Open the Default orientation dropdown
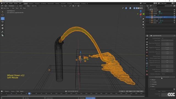The width and height of the screenshot is (176, 99). pyautogui.click(x=21, y=6)
